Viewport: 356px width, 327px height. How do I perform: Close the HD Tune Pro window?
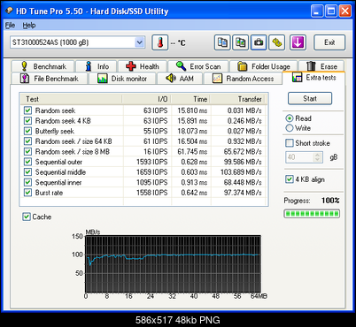click(x=344, y=11)
